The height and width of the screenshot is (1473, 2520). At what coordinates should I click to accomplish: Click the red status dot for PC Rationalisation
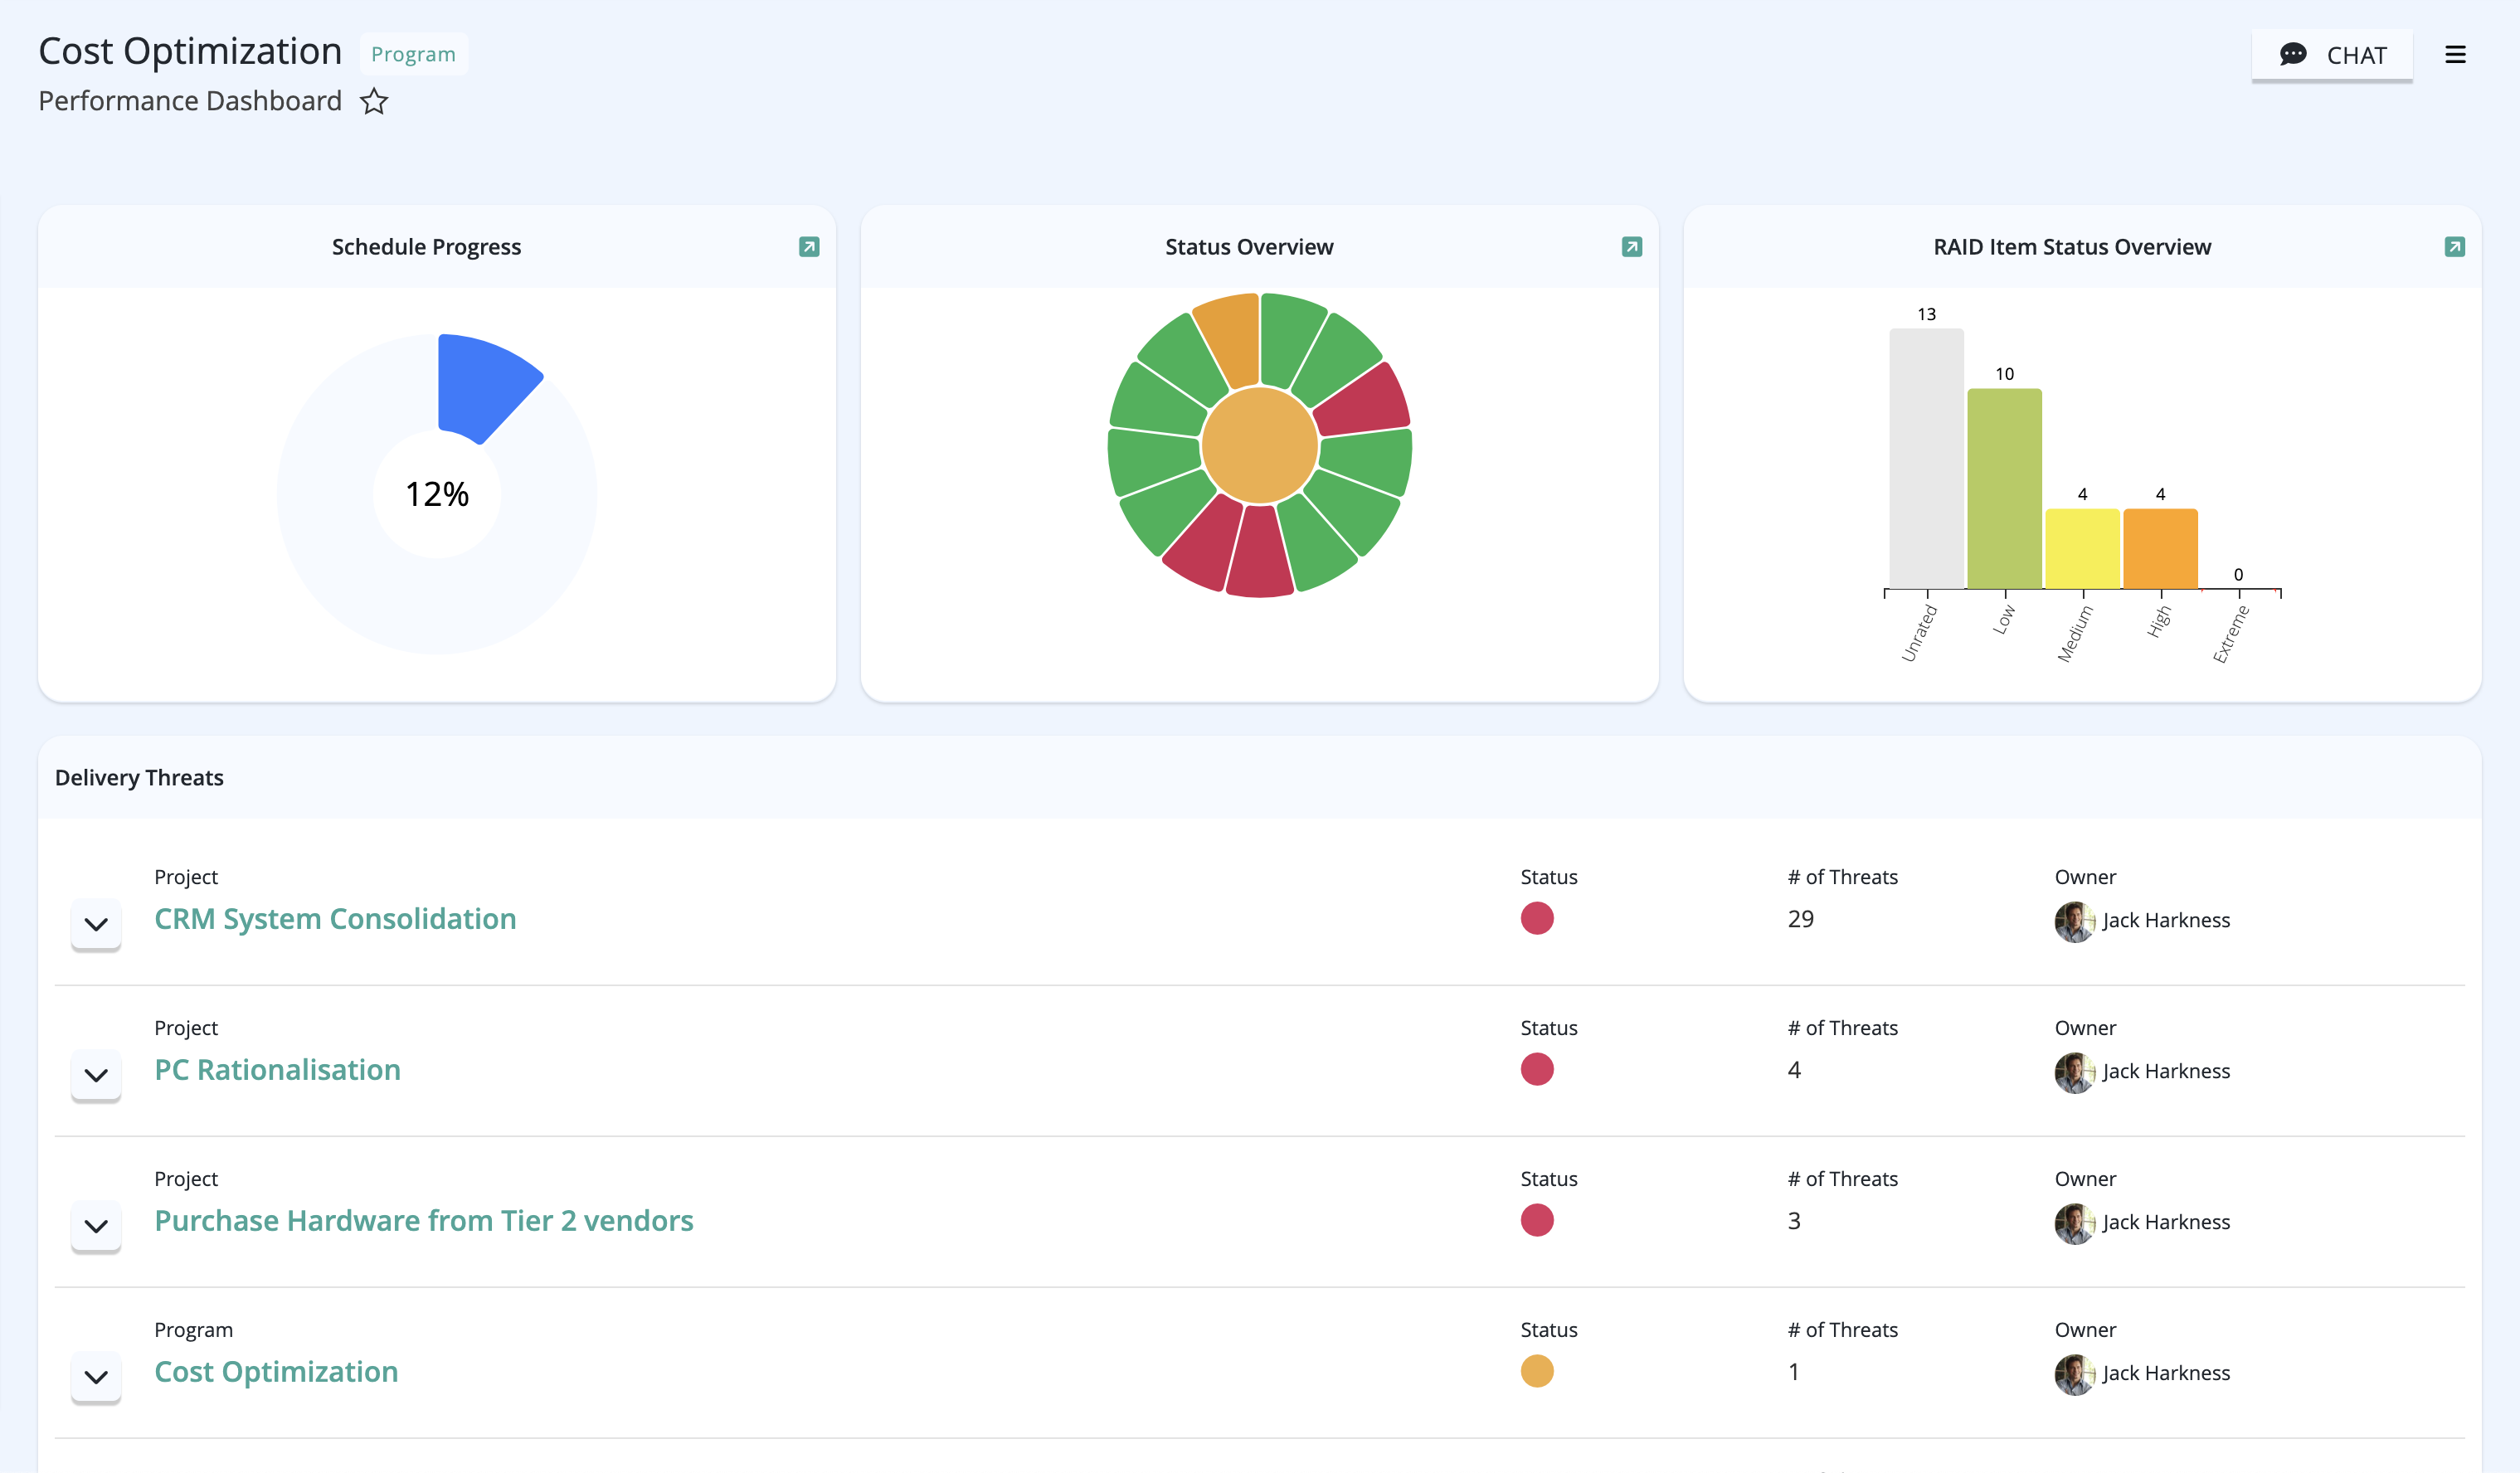[1537, 1069]
